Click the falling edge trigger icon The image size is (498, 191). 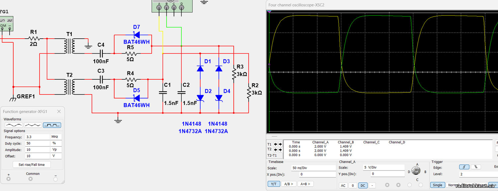pos(475,167)
